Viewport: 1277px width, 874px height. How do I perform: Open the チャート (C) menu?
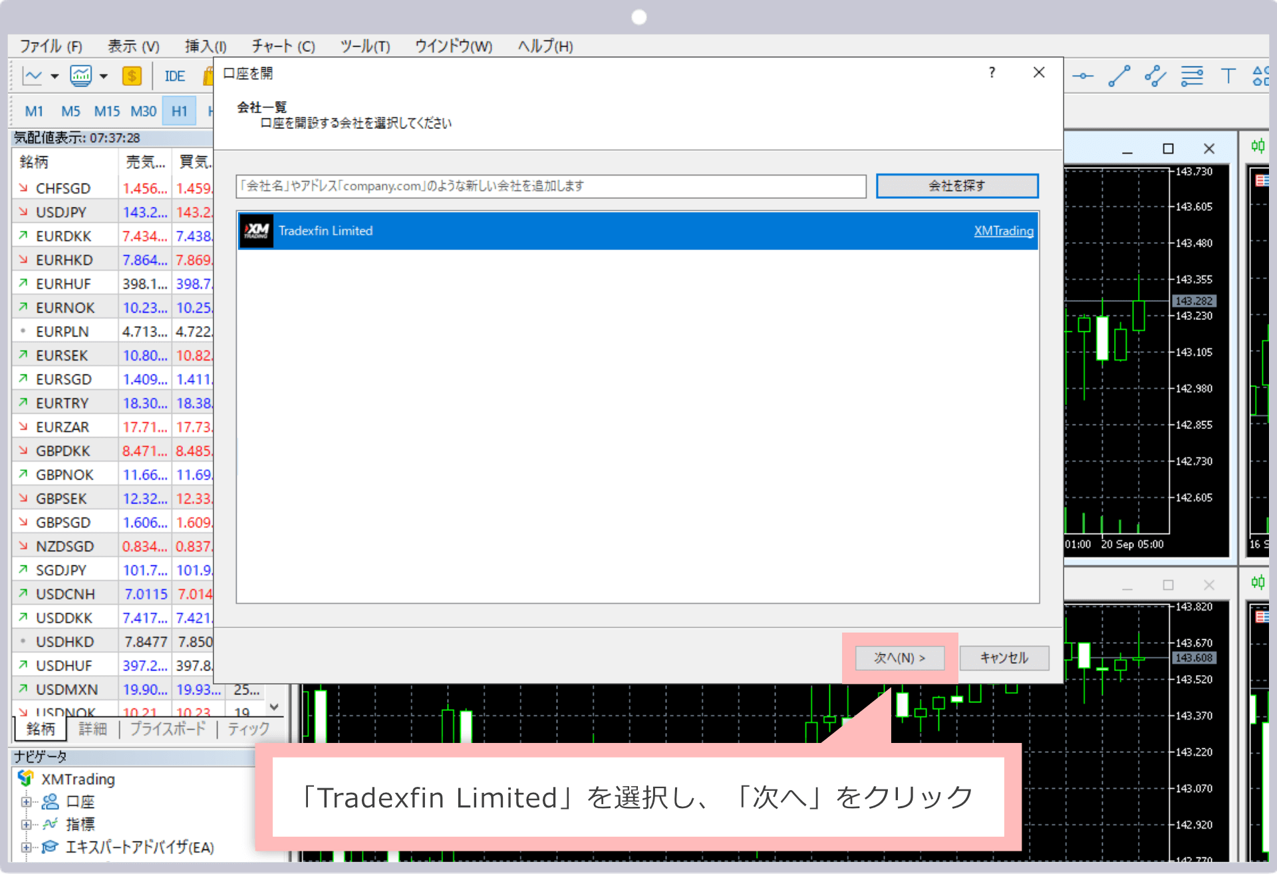(283, 46)
